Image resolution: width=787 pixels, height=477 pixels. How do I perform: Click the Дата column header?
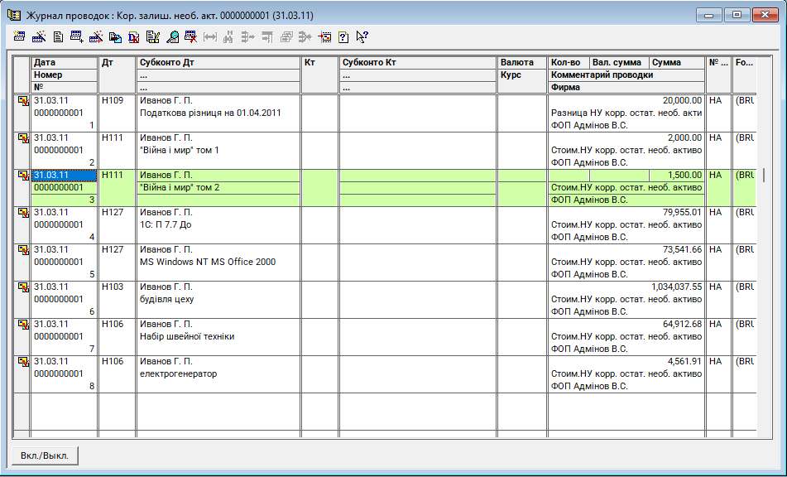point(65,62)
